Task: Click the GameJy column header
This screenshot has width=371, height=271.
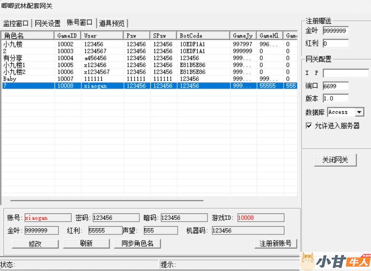Action: click(243, 35)
